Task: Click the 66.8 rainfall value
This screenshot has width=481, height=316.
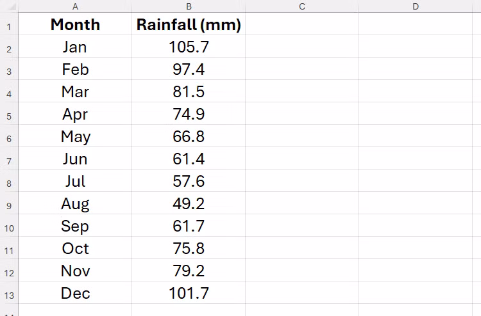Action: click(189, 137)
